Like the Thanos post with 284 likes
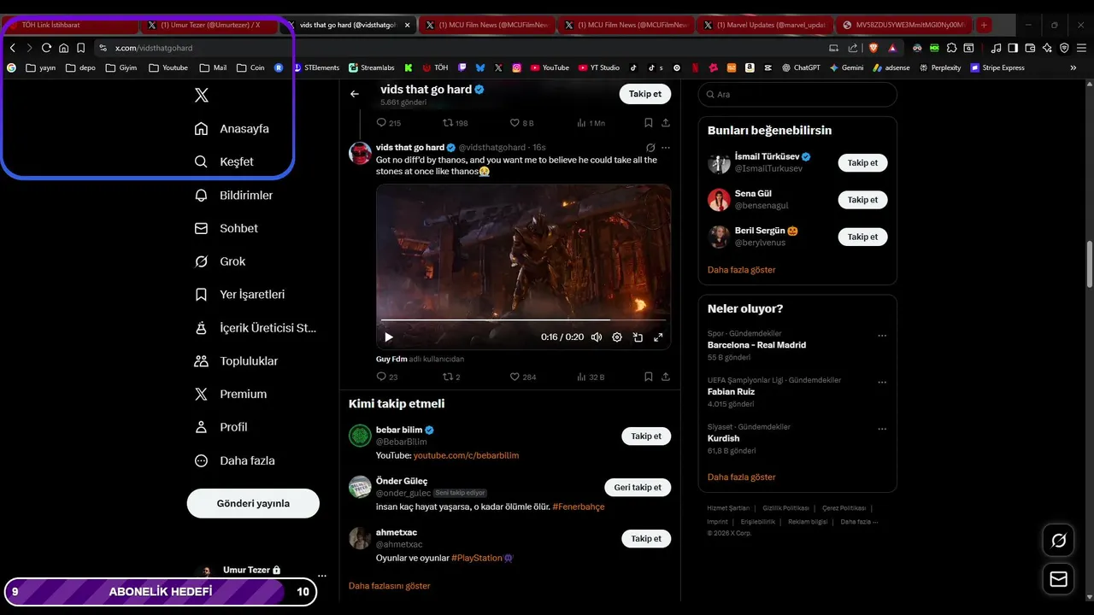1094x615 pixels. (x=522, y=377)
